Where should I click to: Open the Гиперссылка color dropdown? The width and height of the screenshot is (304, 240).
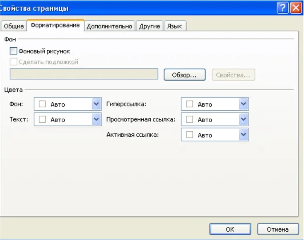coord(244,104)
